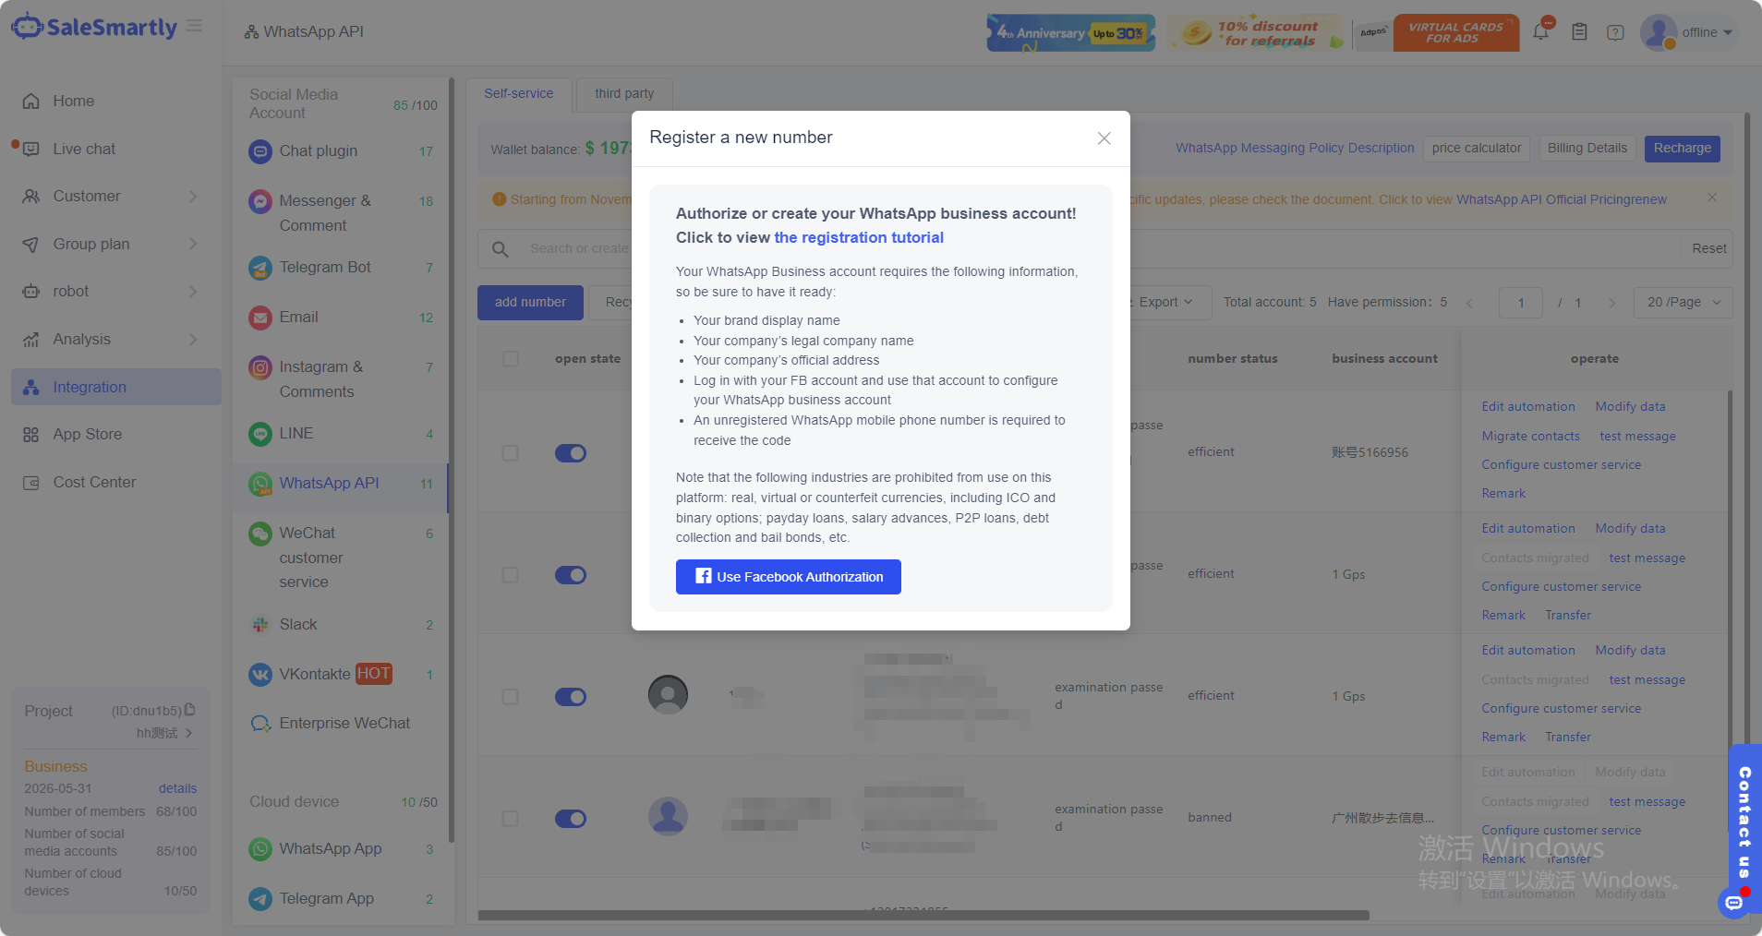This screenshot has height=936, width=1762.
Task: Switch to the third party tab
Action: point(624,93)
